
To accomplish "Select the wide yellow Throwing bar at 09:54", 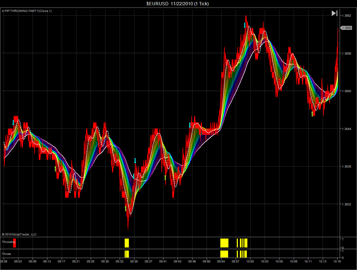I will click(224, 243).
